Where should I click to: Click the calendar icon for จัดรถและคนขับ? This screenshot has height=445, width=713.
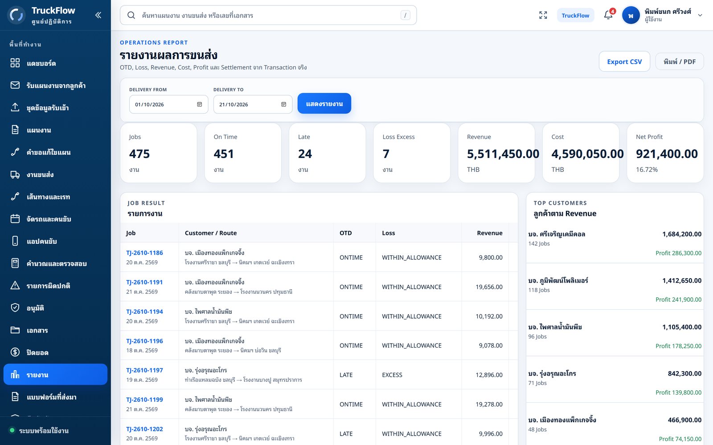click(x=15, y=219)
